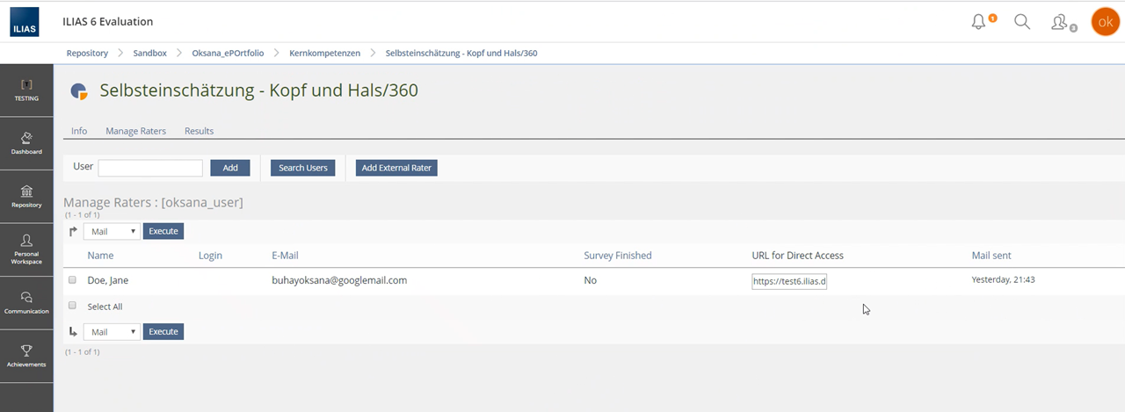Open the notifications bell icon

(x=979, y=22)
